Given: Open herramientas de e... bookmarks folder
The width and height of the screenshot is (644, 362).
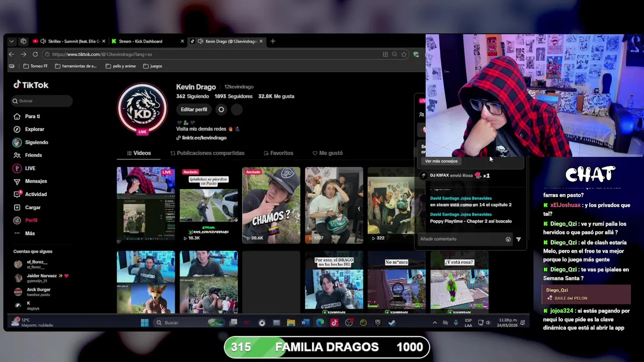Looking at the screenshot, I should click(75, 66).
